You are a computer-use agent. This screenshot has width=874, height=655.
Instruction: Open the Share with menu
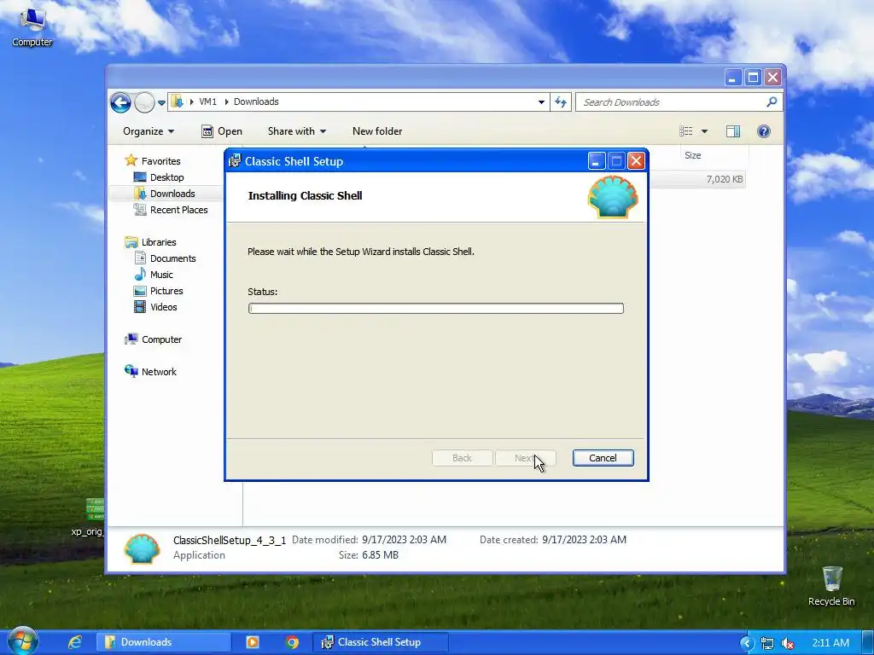click(x=296, y=131)
